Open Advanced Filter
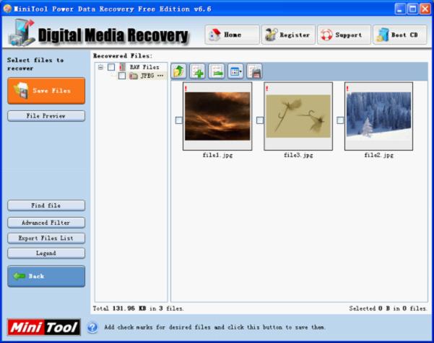This screenshot has height=343, width=434. pyautogui.click(x=46, y=223)
